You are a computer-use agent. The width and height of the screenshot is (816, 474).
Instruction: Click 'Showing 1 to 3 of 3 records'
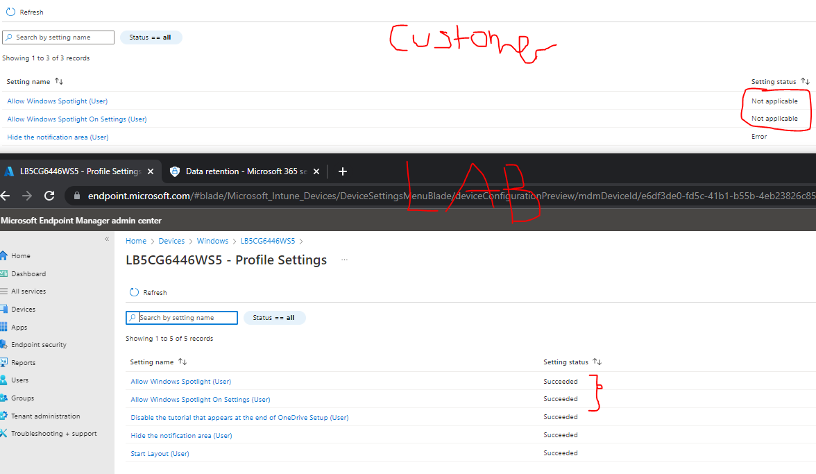point(46,58)
